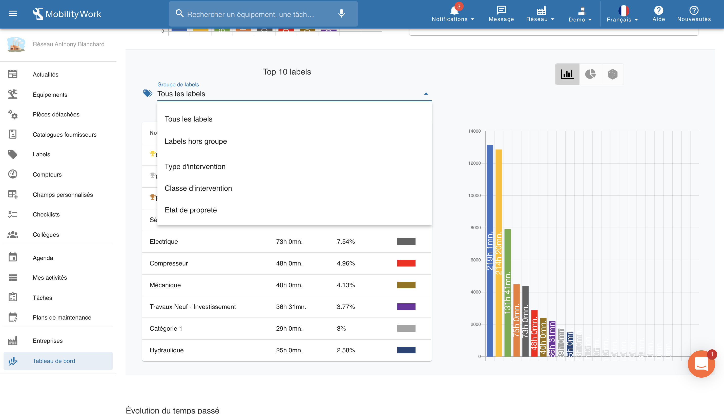The width and height of the screenshot is (724, 414).
Task: Open the Notifications bell
Action: [454, 11]
